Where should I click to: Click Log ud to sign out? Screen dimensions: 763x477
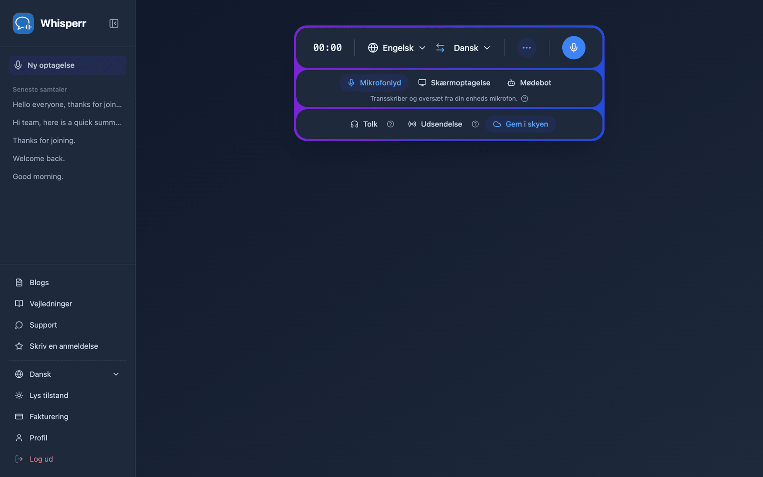[68, 459]
